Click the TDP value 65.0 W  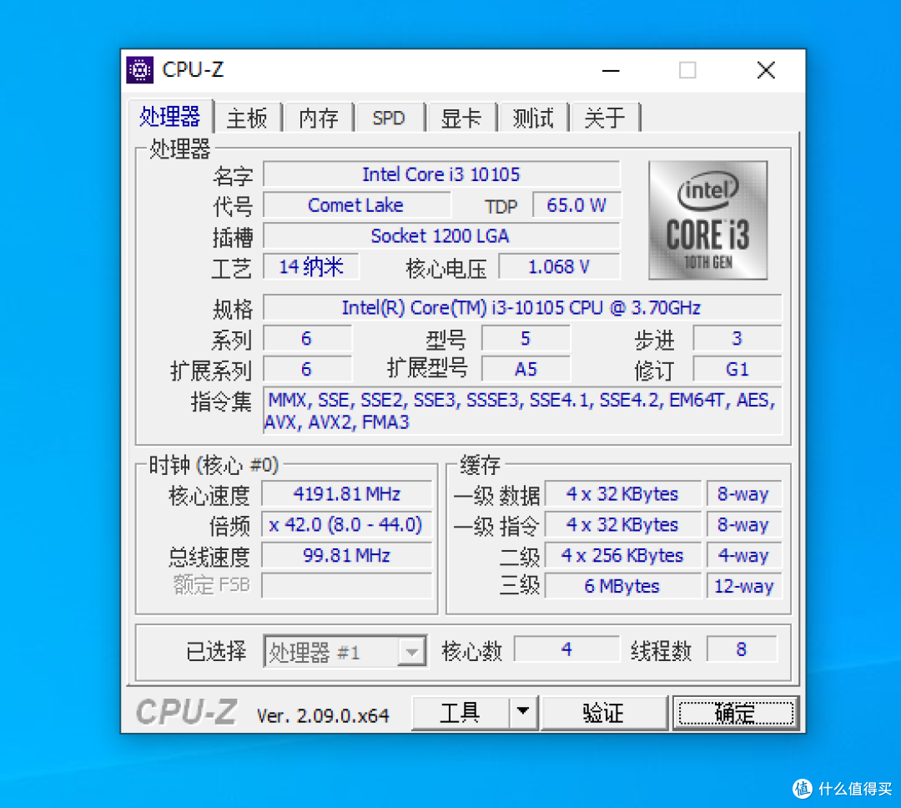coord(576,205)
